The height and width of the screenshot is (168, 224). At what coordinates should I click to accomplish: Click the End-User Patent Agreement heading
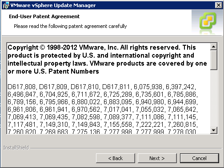[44, 16]
